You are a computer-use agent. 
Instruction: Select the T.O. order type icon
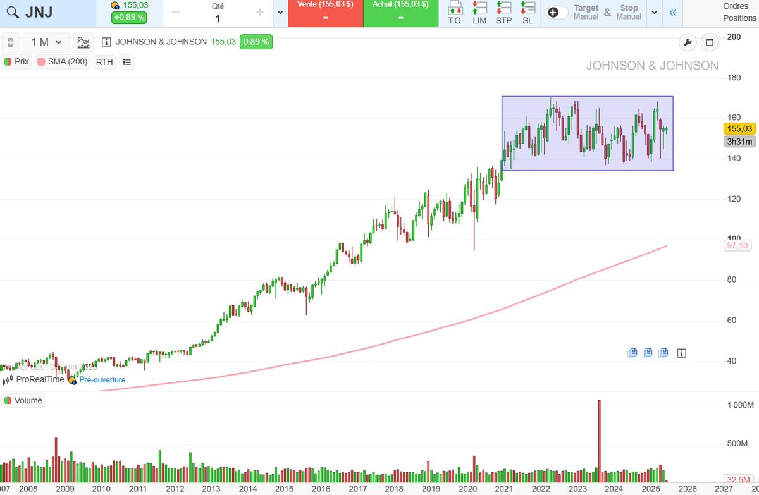pos(455,13)
